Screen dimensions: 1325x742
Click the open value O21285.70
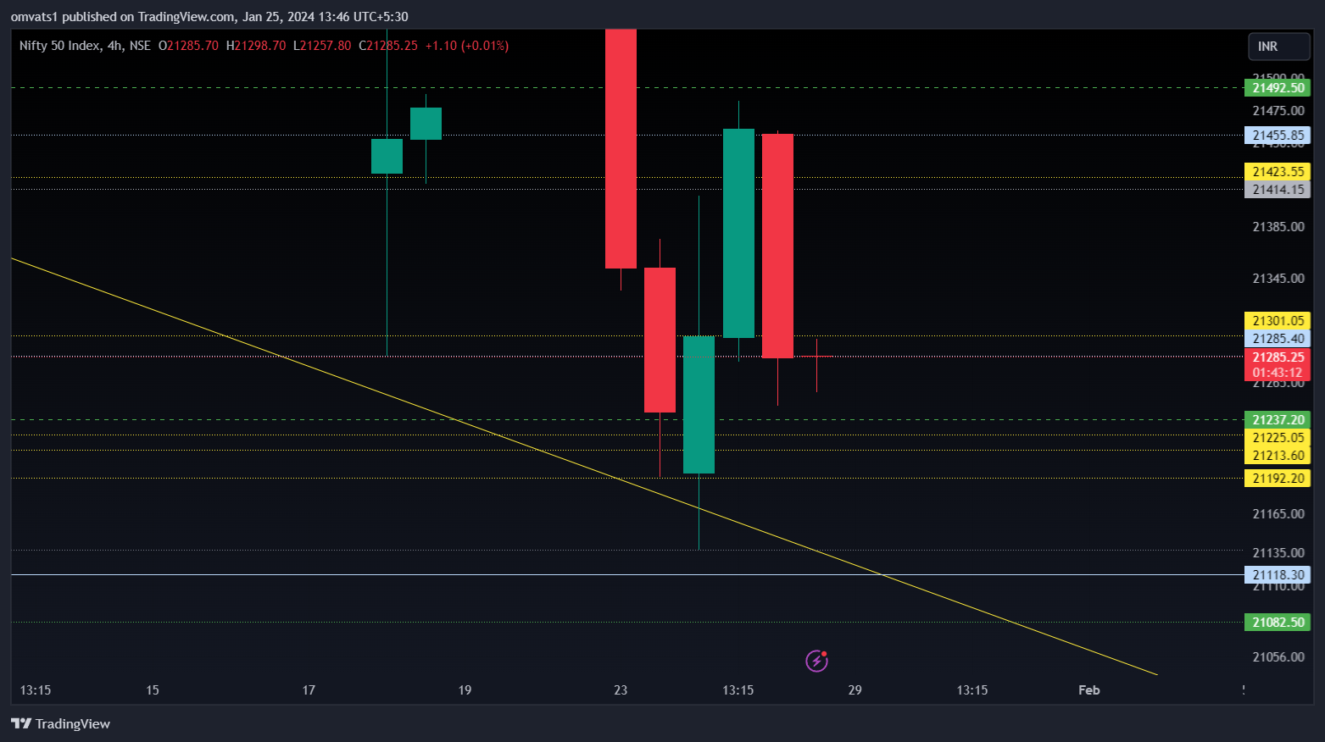(x=188, y=46)
